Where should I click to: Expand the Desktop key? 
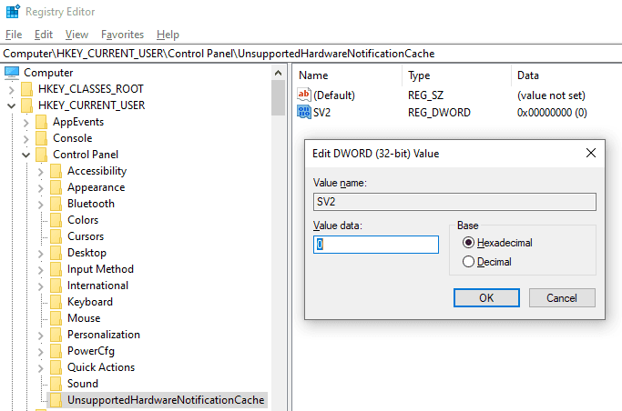click(x=40, y=253)
